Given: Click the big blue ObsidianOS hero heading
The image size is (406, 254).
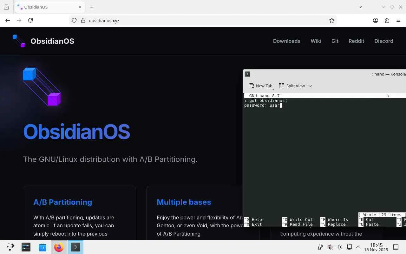Looking at the screenshot, I should tap(76, 131).
